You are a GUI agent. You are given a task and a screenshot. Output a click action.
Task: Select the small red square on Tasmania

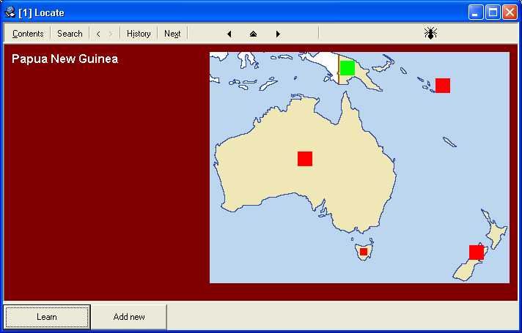(x=363, y=252)
